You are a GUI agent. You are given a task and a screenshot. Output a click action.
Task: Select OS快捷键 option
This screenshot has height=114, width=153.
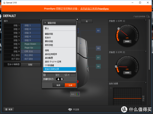59,65
